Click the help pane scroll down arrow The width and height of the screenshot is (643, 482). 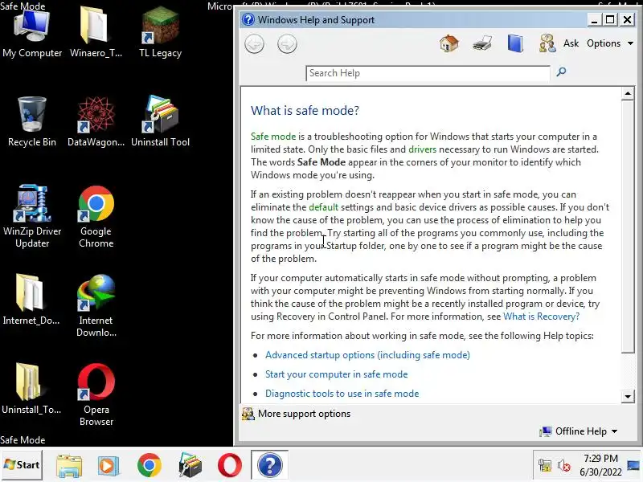pyautogui.click(x=628, y=396)
